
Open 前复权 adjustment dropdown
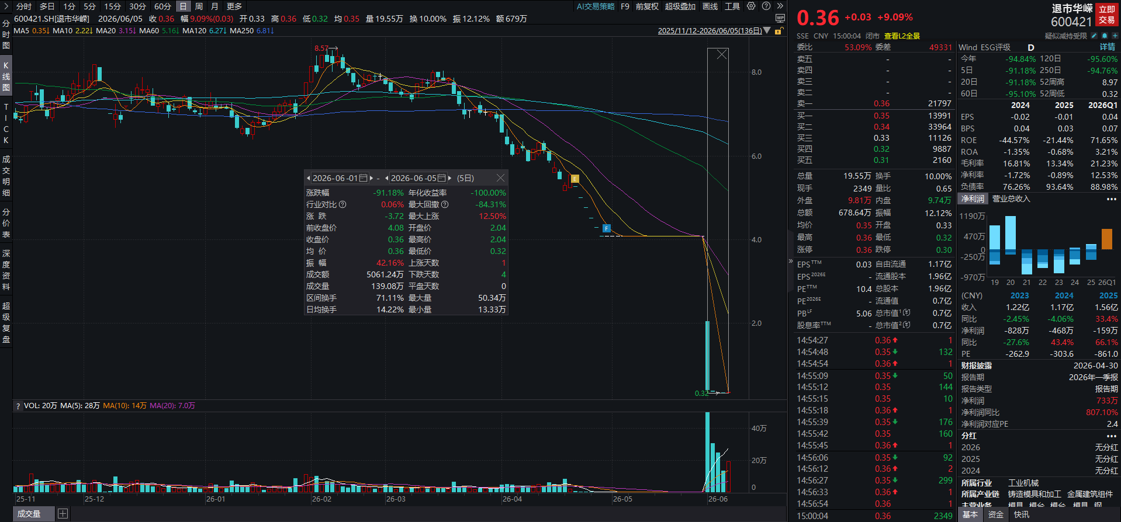pos(647,6)
